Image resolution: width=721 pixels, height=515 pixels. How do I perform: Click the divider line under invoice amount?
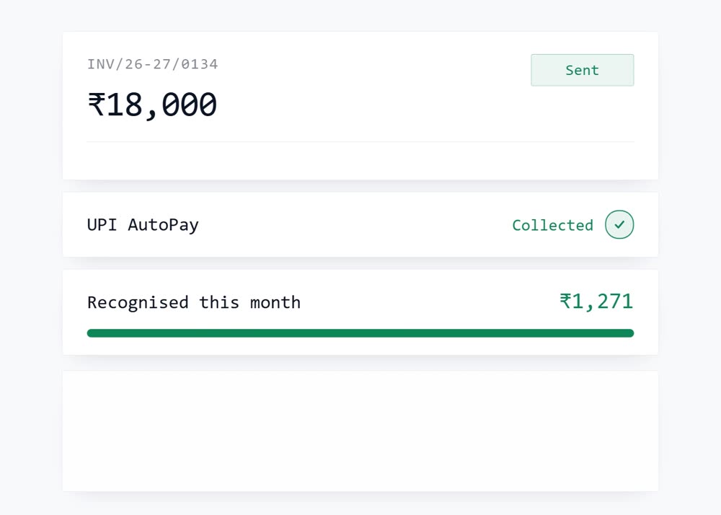click(x=360, y=141)
